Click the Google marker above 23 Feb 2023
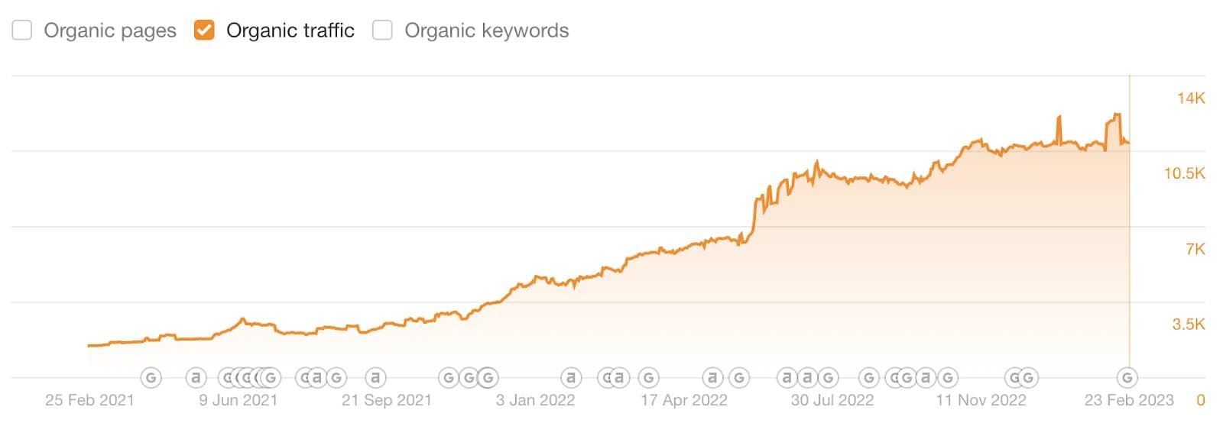The width and height of the screenshot is (1223, 439). [1127, 377]
